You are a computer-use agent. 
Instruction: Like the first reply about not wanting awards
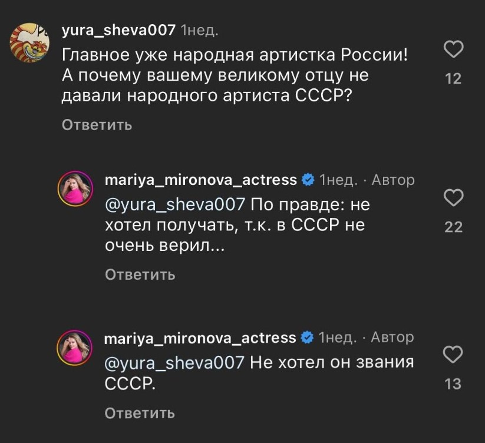coord(453,199)
